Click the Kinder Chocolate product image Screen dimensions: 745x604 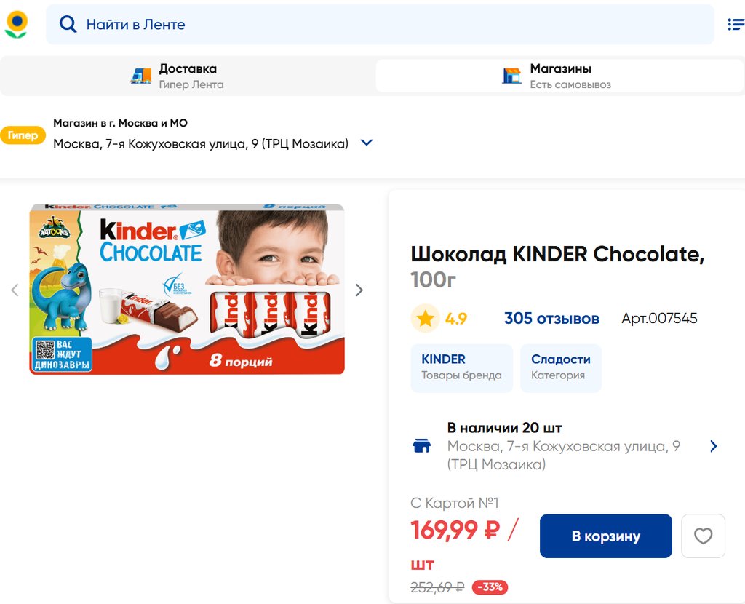tap(187, 290)
